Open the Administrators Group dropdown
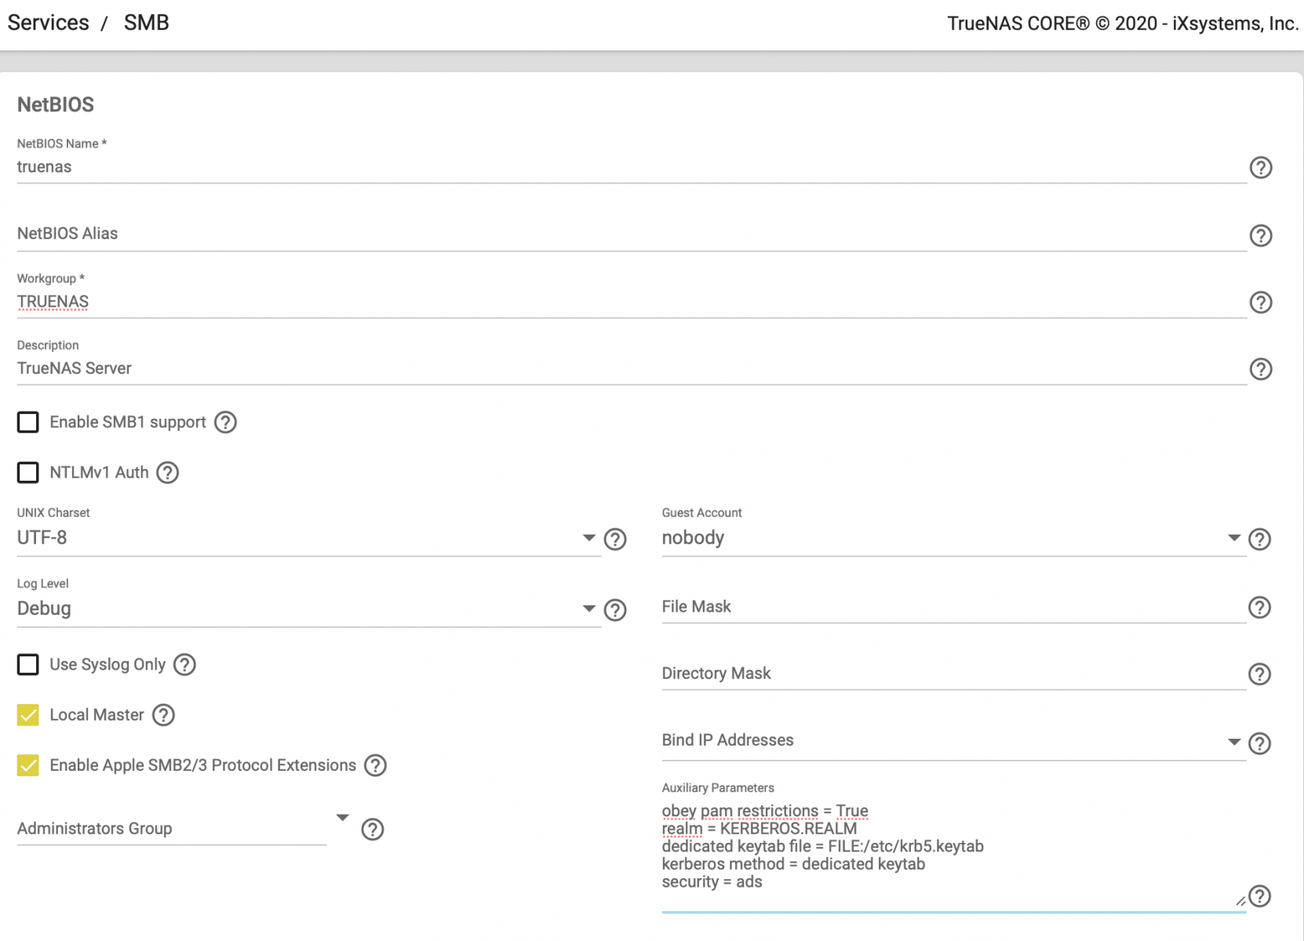1304x941 pixels. [184, 828]
